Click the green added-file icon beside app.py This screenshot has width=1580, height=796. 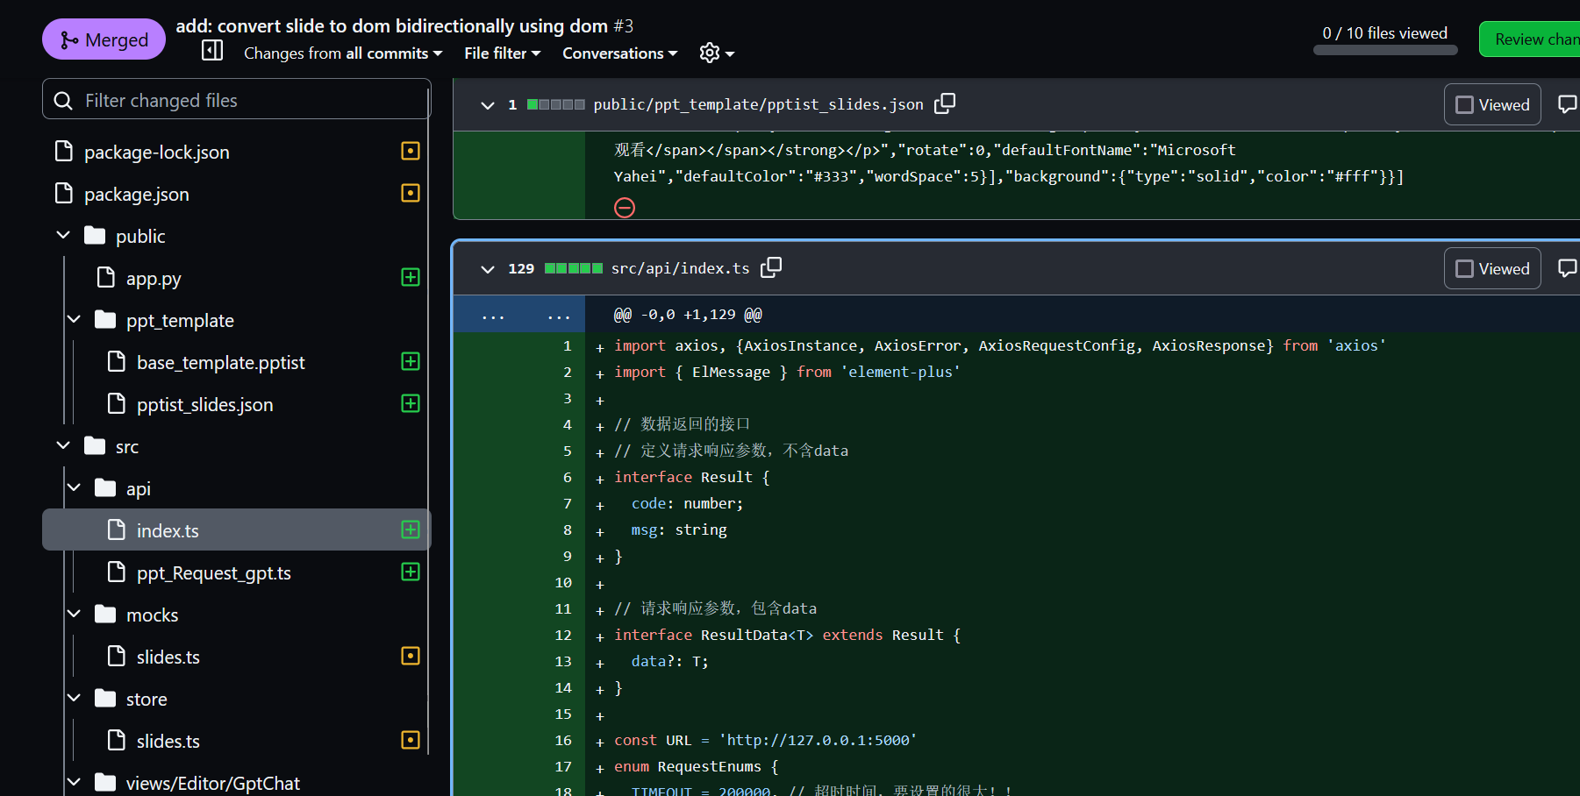pos(410,277)
